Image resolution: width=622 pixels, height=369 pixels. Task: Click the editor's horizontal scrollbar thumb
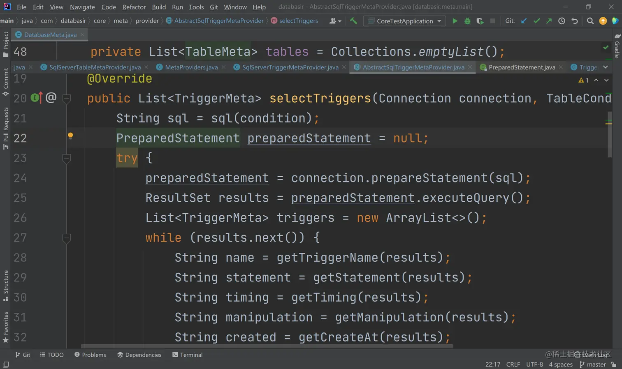point(267,346)
